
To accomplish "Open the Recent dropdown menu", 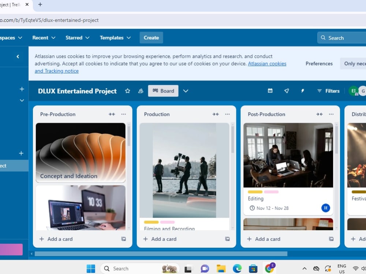I will pos(44,38).
